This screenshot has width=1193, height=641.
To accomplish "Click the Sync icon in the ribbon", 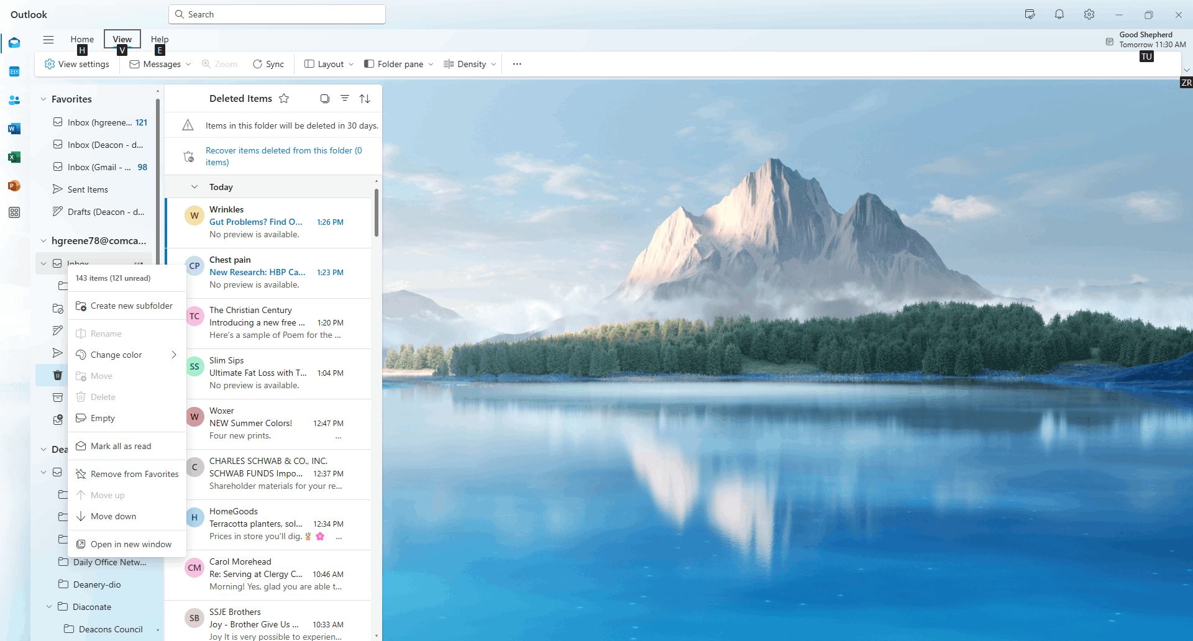I will point(268,63).
